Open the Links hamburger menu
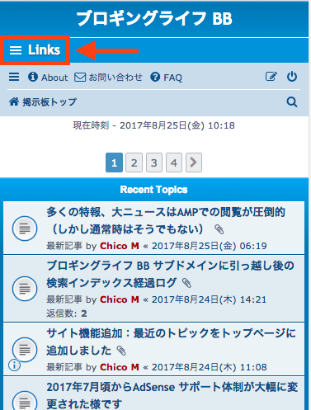The width and height of the screenshot is (311, 410). (x=35, y=50)
